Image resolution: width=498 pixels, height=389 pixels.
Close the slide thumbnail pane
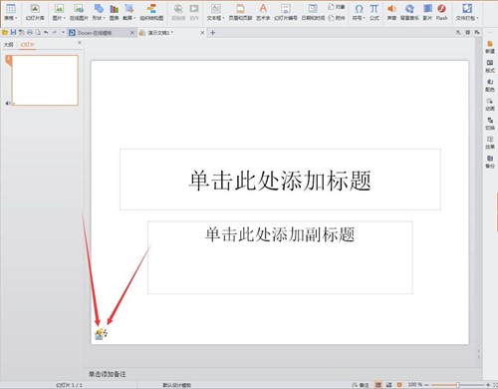point(80,43)
